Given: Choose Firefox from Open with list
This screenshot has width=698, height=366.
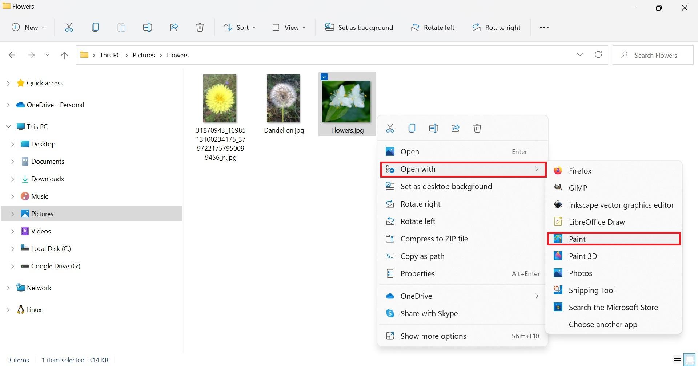Looking at the screenshot, I should (614, 171).
